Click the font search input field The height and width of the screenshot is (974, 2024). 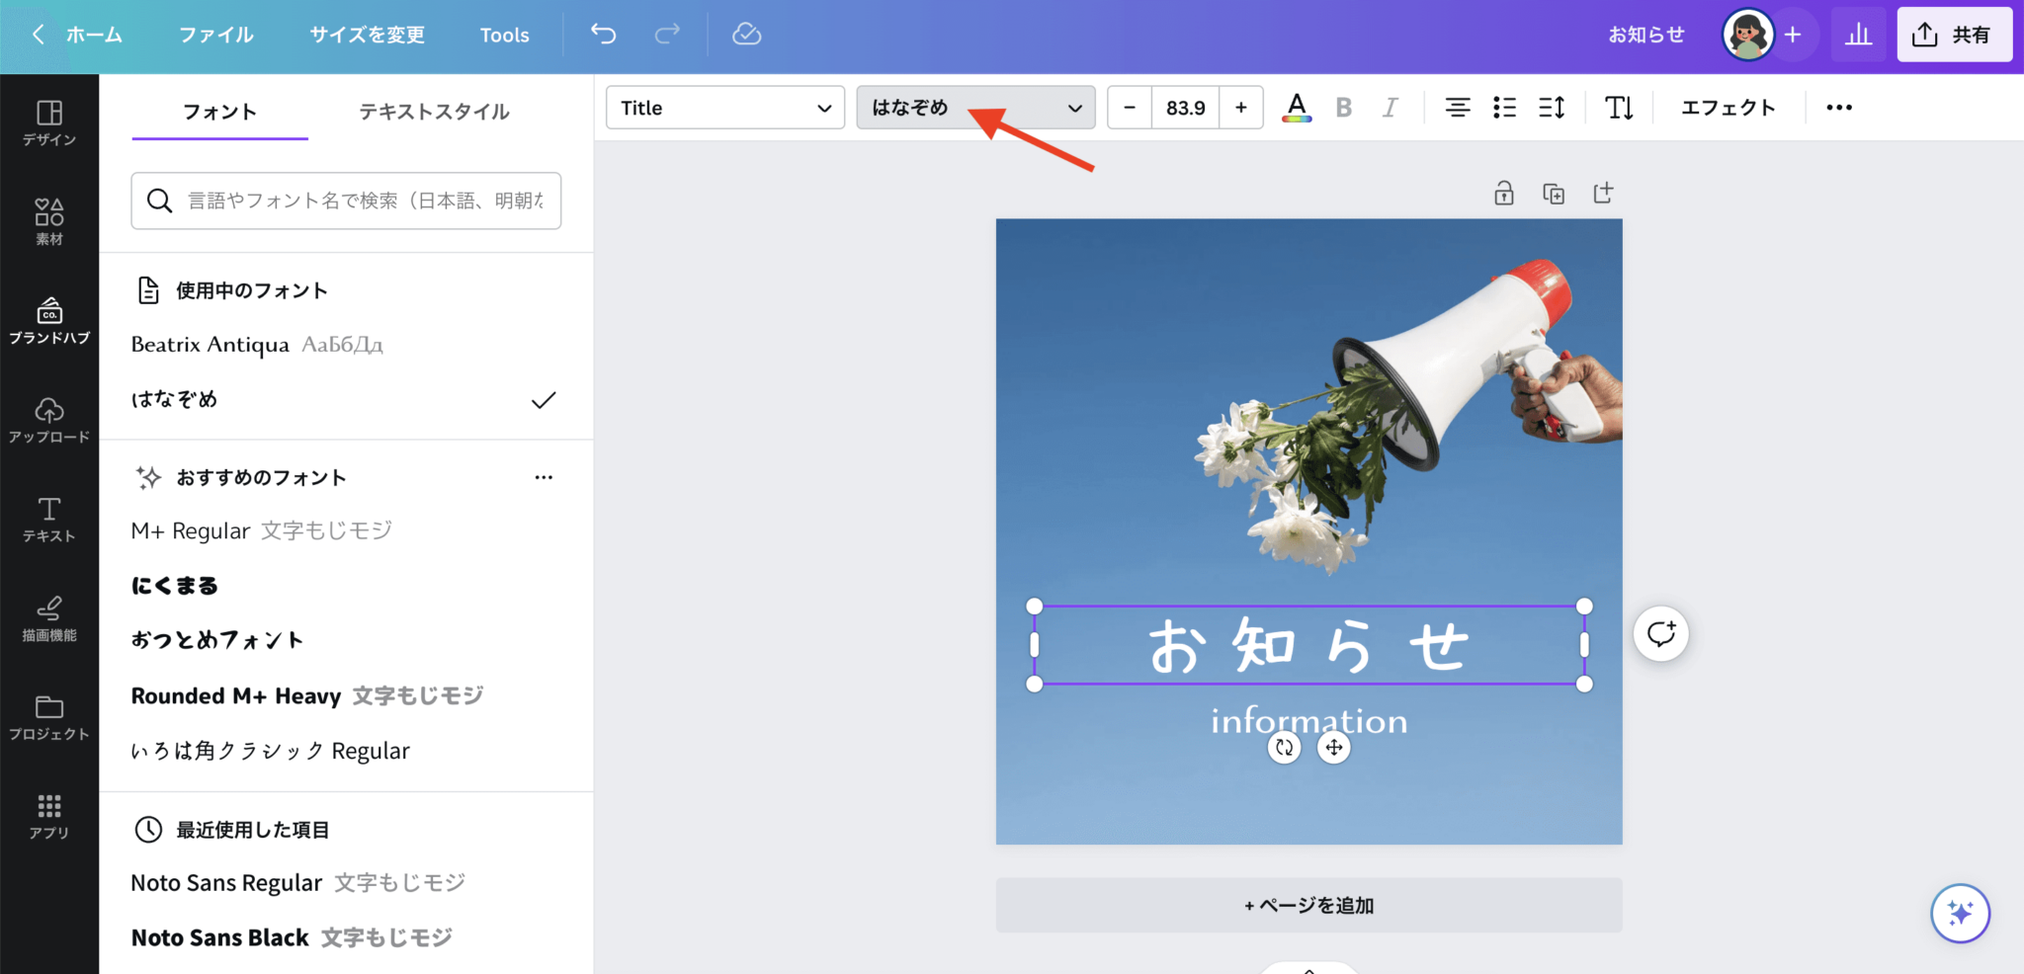(x=346, y=201)
